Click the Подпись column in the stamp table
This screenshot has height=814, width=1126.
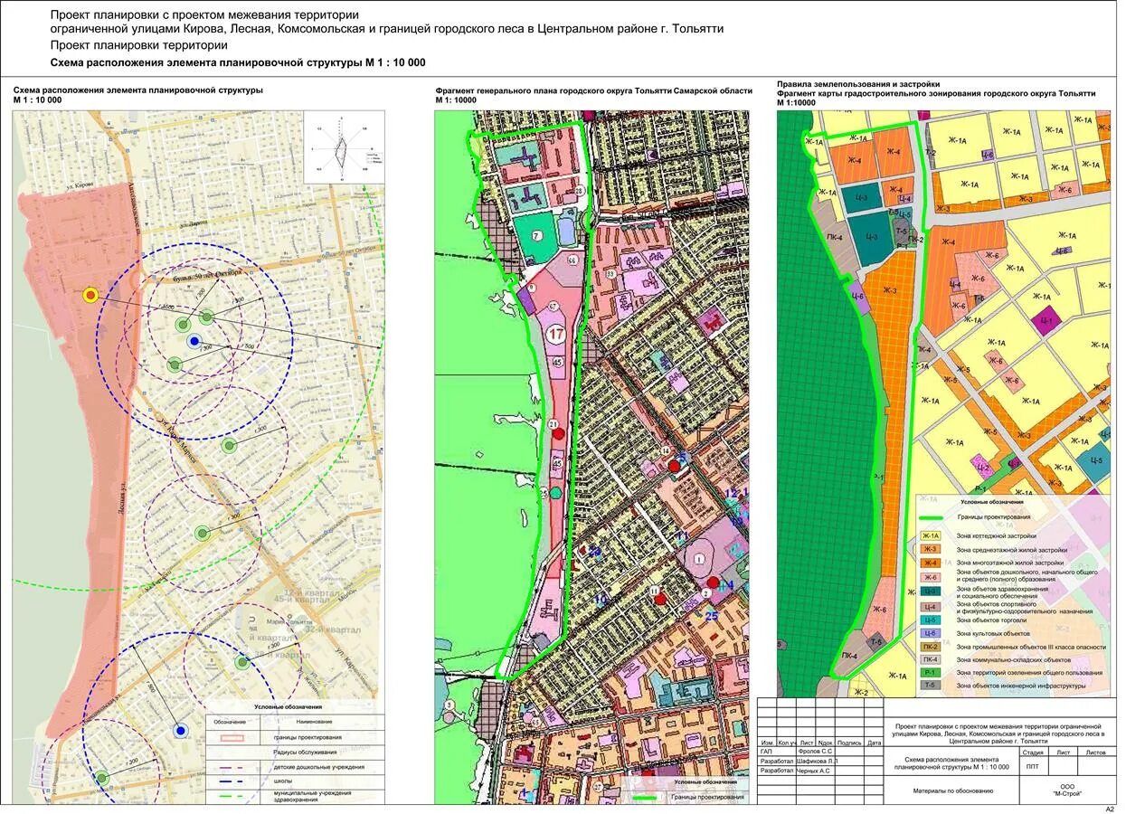tap(849, 742)
